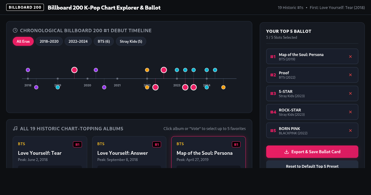
Task: Click the "Click album or Vote" hint text
Action: [205, 128]
